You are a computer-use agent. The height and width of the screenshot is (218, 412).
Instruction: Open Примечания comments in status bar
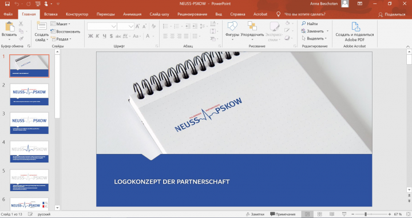[283, 214]
